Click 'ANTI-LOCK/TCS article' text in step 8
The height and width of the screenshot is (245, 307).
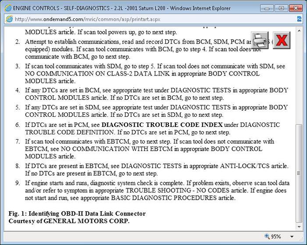pos(254,166)
